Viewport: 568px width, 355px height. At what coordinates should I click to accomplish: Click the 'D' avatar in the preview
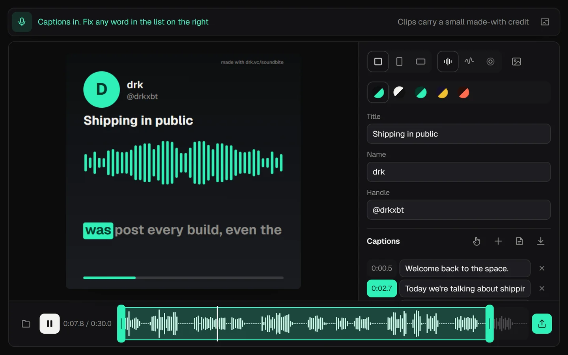101,90
